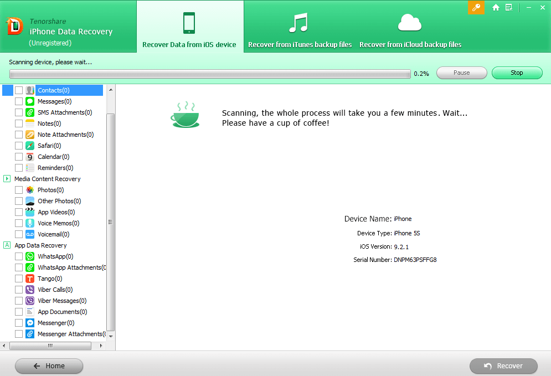Check the Contacts(0) checkbox
The image size is (551, 376).
click(x=19, y=90)
